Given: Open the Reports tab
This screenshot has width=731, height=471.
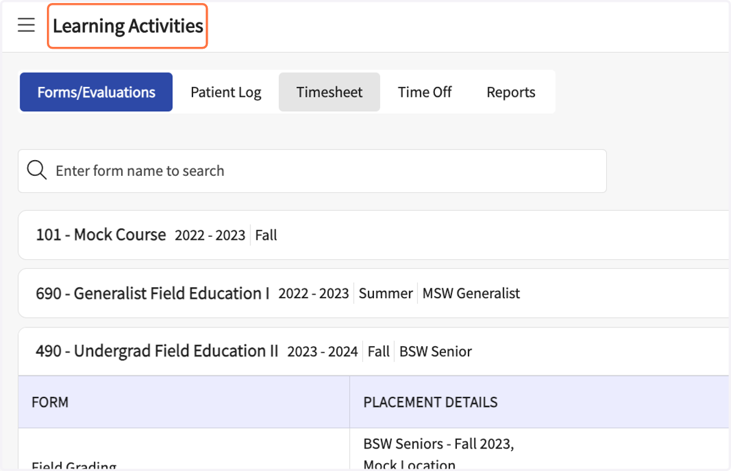Looking at the screenshot, I should pos(511,92).
